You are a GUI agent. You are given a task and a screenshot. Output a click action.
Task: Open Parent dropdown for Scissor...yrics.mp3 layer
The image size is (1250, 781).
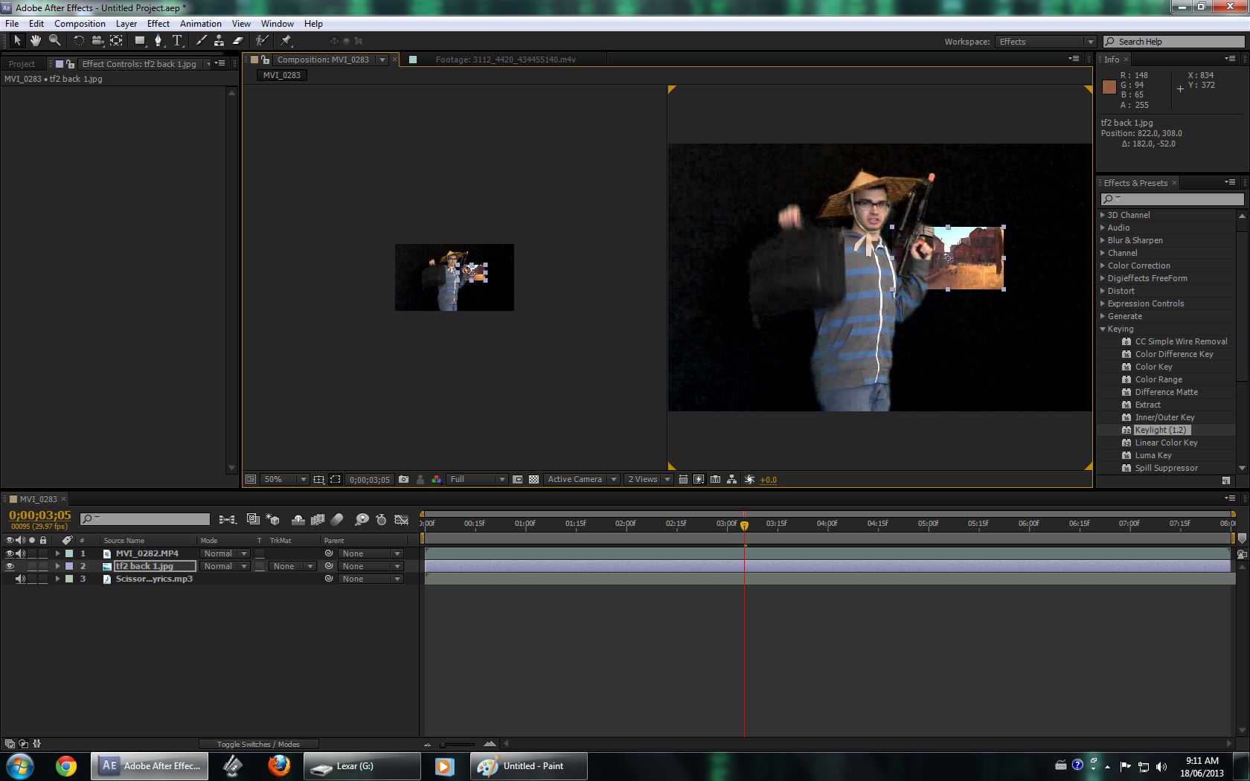click(371, 579)
